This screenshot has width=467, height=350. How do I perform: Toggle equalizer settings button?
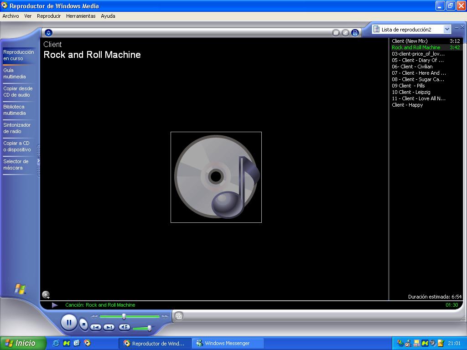tap(345, 33)
